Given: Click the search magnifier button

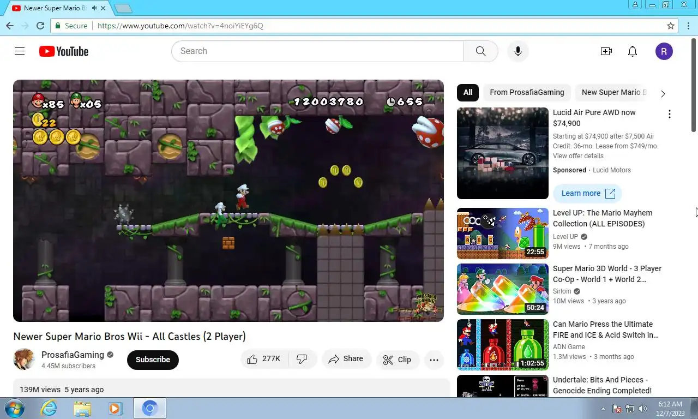Looking at the screenshot, I should (x=480, y=51).
